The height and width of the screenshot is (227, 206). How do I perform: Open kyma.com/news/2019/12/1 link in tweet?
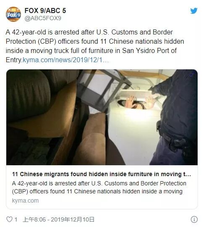tap(66, 60)
